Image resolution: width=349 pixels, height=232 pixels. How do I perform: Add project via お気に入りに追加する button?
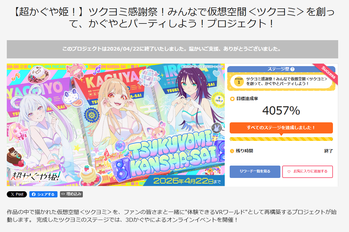[307, 171]
